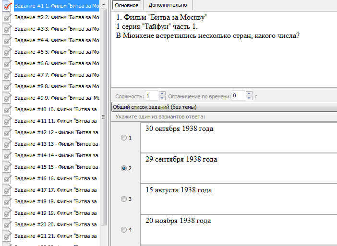Click the Сложность input field
The height and width of the screenshot is (246, 337).
(152, 96)
